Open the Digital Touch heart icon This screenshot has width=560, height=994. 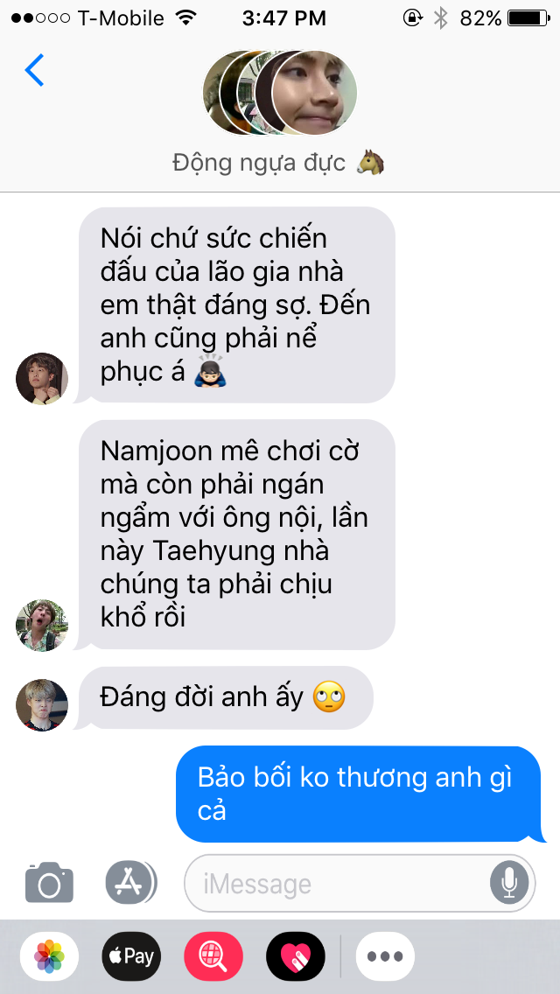pos(296,956)
